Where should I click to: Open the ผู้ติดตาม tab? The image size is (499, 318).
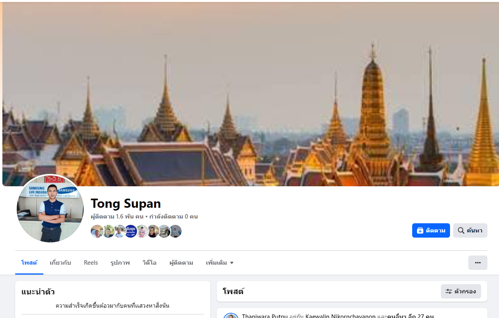pyautogui.click(x=181, y=263)
